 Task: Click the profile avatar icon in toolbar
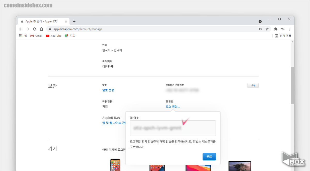click(x=283, y=29)
